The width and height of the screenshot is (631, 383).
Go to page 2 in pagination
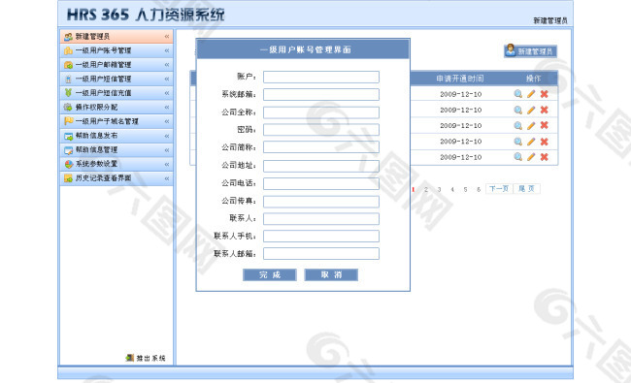coord(426,189)
